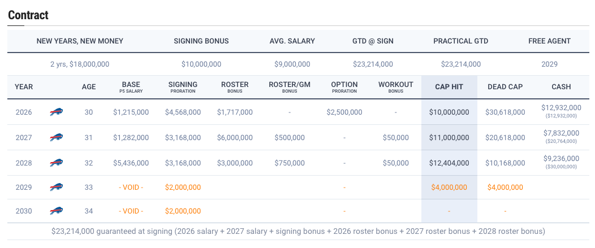
Task: Click the DEAD CAP column header
Action: pyautogui.click(x=505, y=87)
